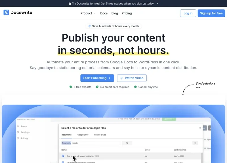
Task: Close the file picker dialog
Action: (200, 128)
